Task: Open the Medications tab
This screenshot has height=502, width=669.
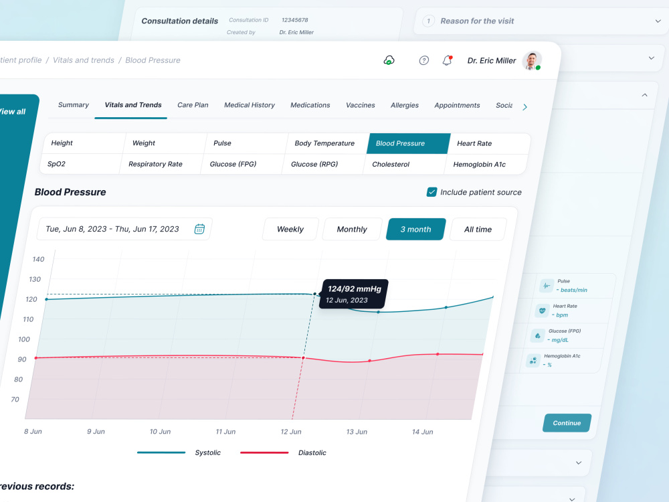Action: click(x=310, y=105)
